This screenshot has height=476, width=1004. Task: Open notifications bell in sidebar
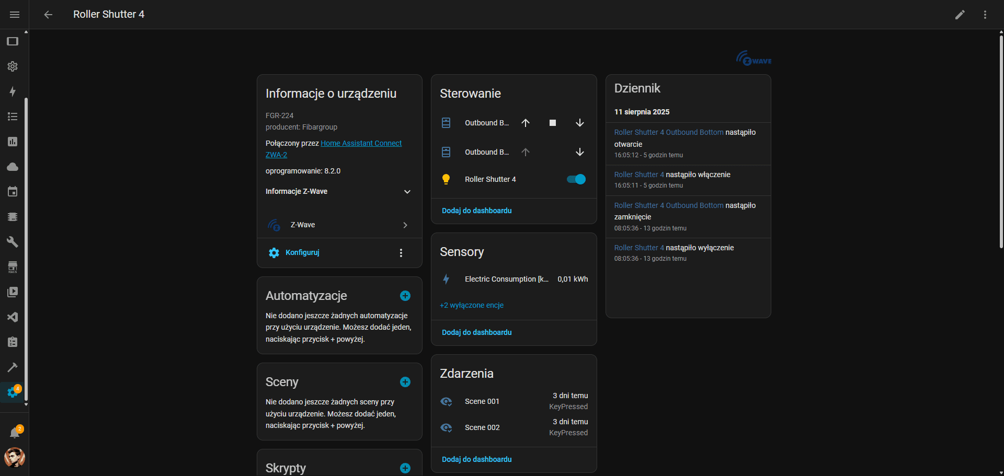(15, 433)
